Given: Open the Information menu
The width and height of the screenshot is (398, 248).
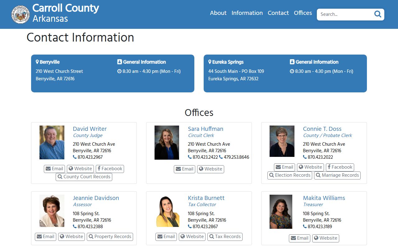Looking at the screenshot, I should coord(247,13).
